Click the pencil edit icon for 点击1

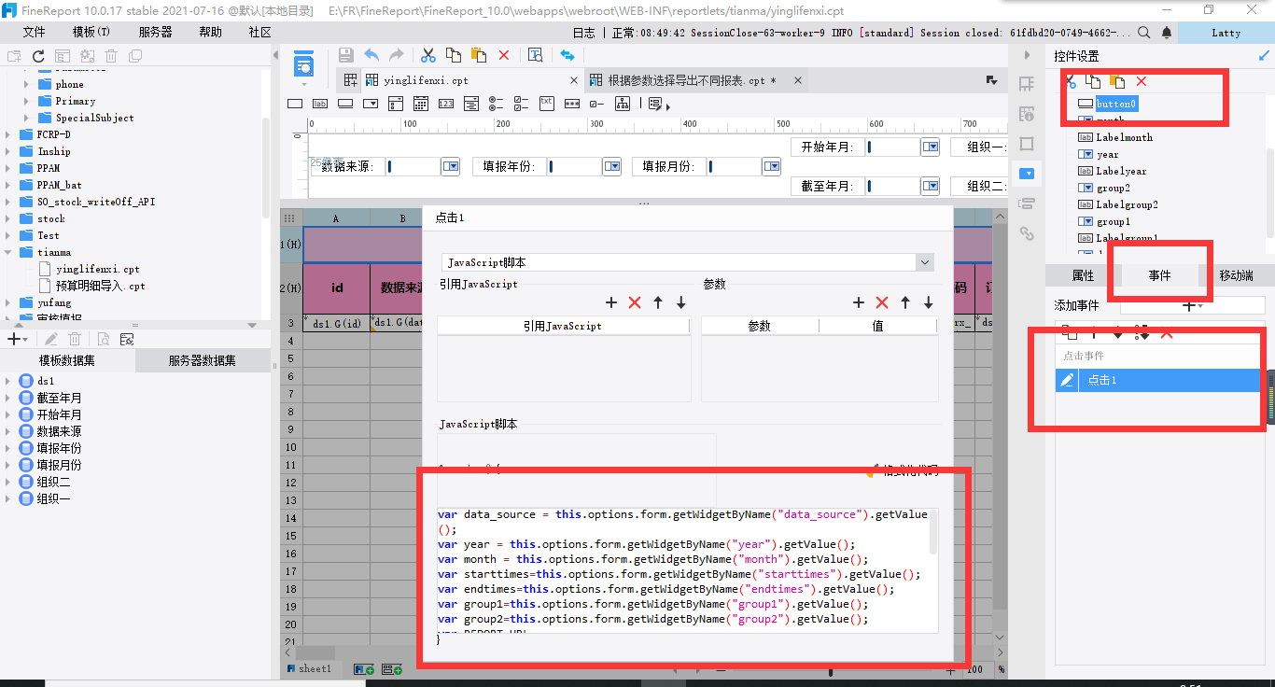coord(1067,380)
